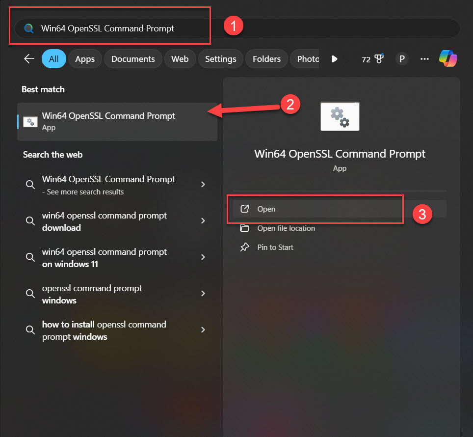Click search icon beside 'command prompt download' suggestion
Screen dimensions: 473x437
coord(30,221)
